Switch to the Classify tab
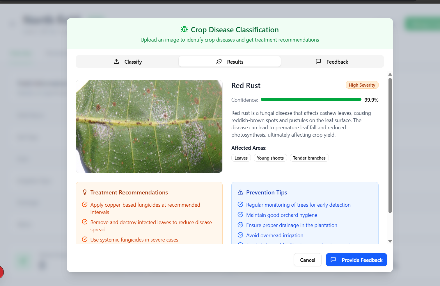440x286 pixels. coord(128,61)
